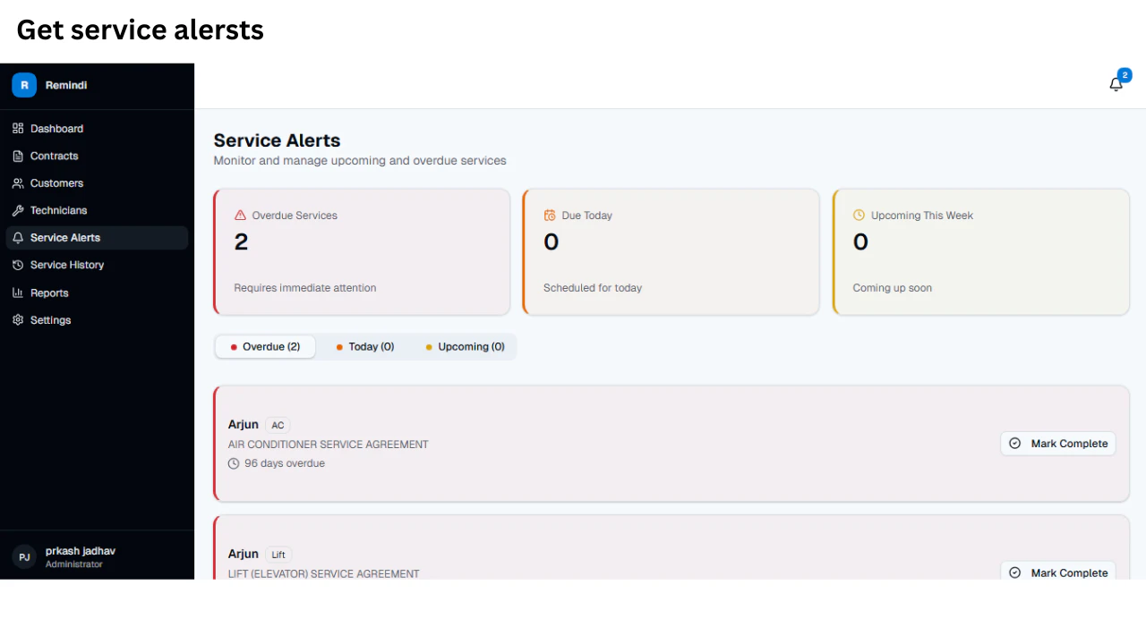Select the Service Alerts sidebar item

[97, 238]
